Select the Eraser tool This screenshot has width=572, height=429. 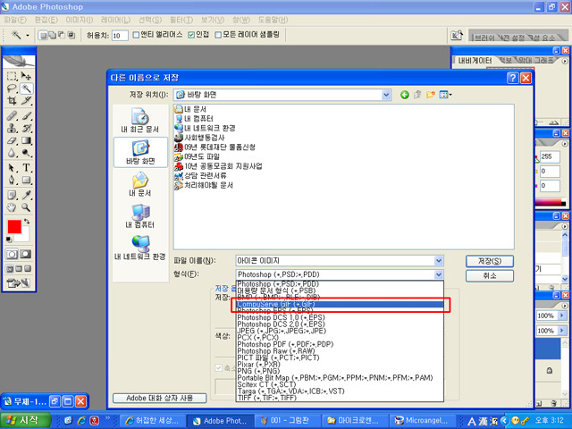pyautogui.click(x=12, y=141)
